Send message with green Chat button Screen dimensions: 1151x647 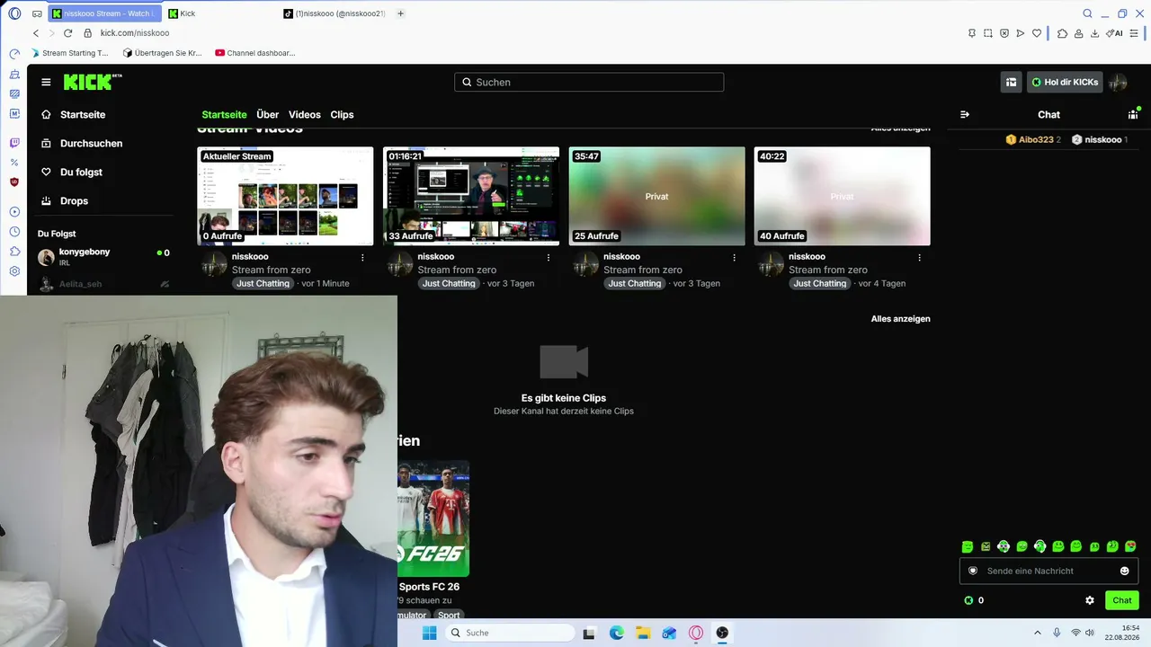click(x=1122, y=600)
